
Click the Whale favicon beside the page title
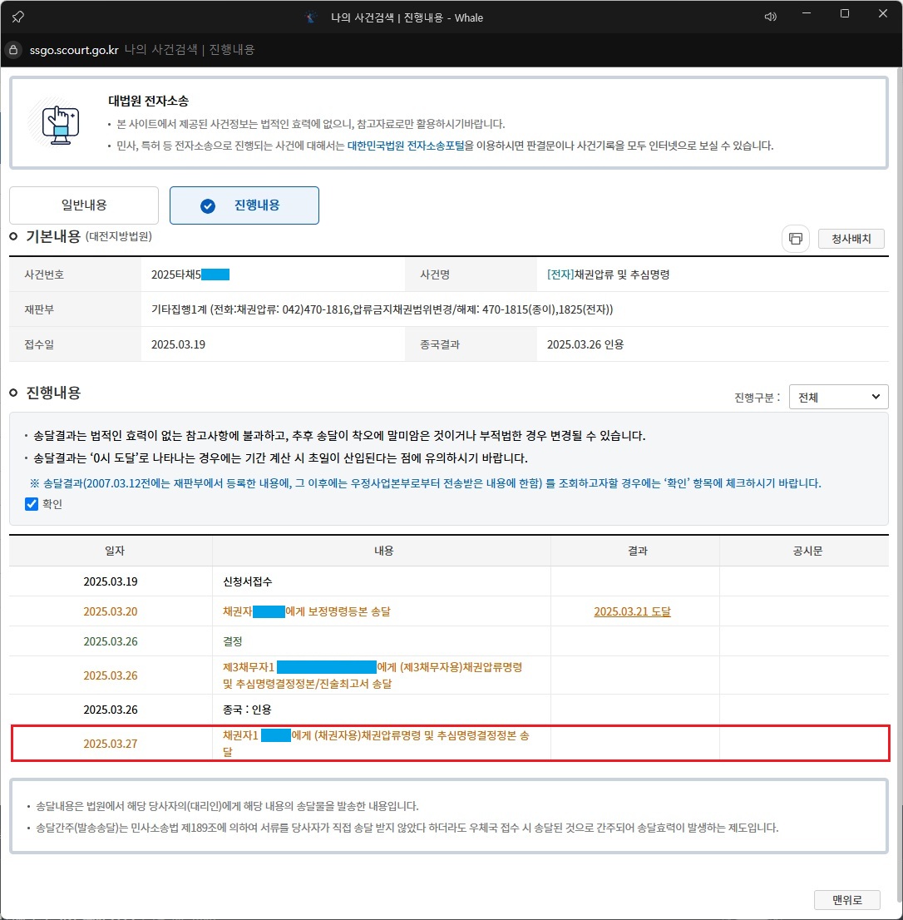tap(308, 17)
